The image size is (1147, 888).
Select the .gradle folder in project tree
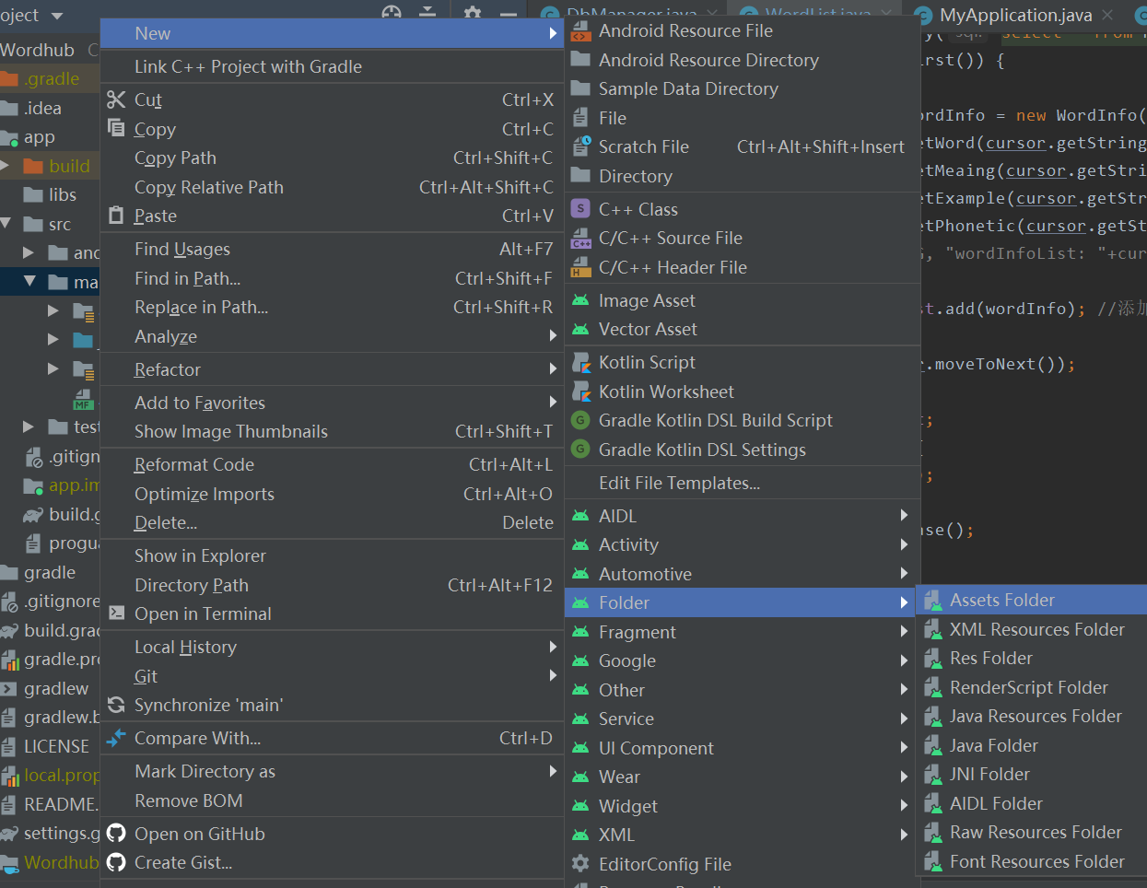click(x=50, y=78)
